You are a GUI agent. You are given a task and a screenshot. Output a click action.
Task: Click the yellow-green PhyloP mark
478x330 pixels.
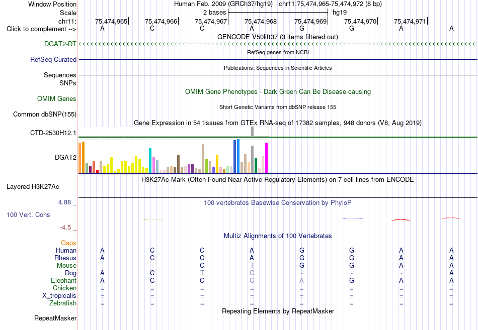pyautogui.click(x=152, y=219)
